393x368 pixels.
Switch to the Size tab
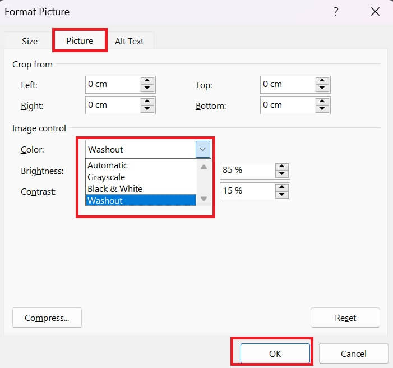30,41
